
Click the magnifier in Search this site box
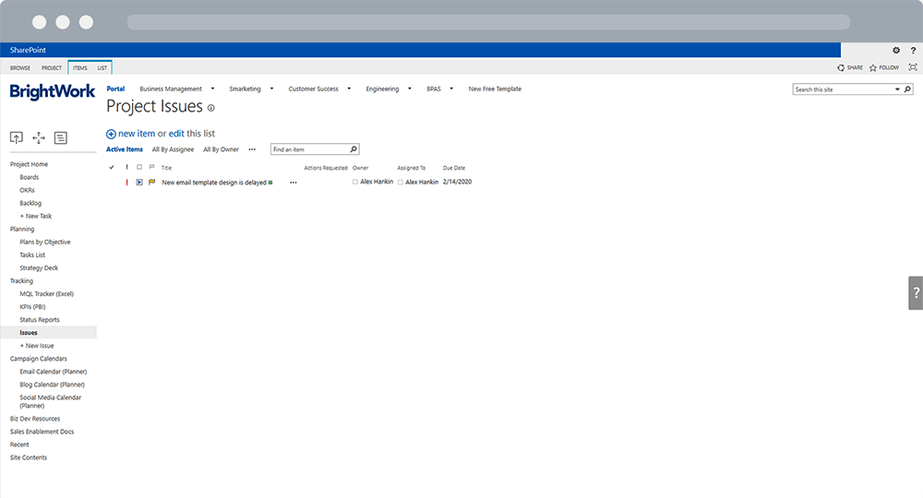pos(907,89)
